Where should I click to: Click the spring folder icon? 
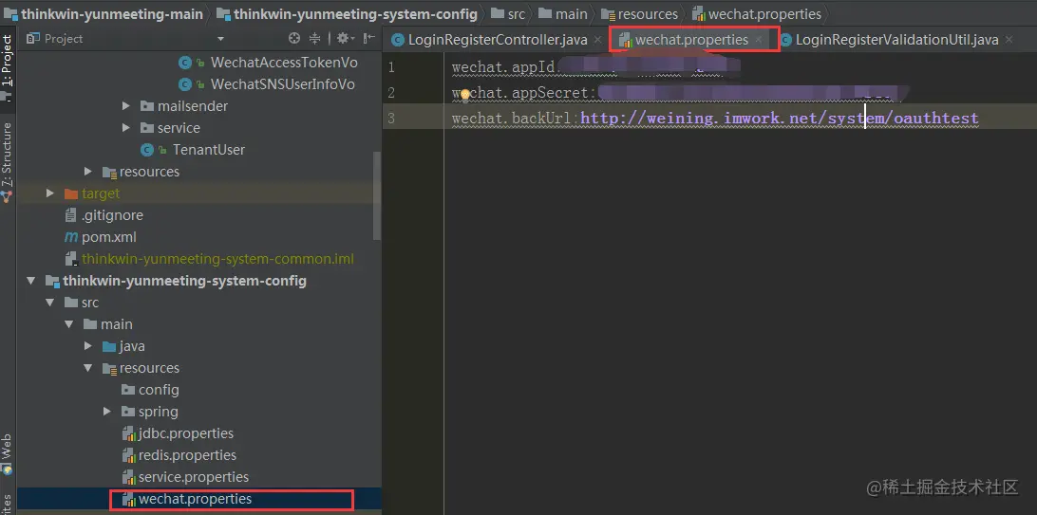point(128,412)
